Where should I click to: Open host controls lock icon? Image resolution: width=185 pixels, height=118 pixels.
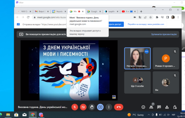[175, 107]
